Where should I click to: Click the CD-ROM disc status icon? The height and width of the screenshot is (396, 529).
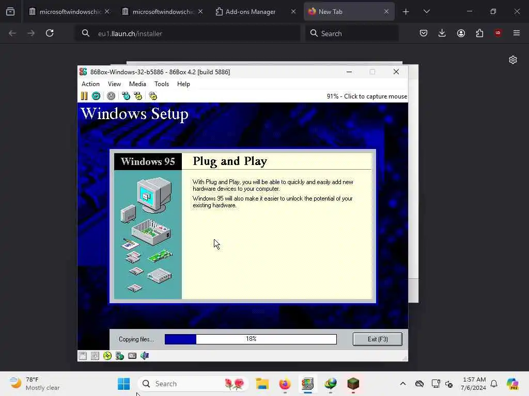(x=107, y=356)
